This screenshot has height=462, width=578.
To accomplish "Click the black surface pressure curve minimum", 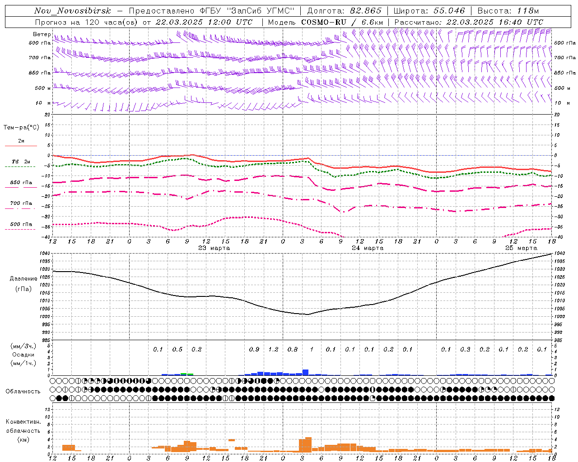I will [308, 314].
